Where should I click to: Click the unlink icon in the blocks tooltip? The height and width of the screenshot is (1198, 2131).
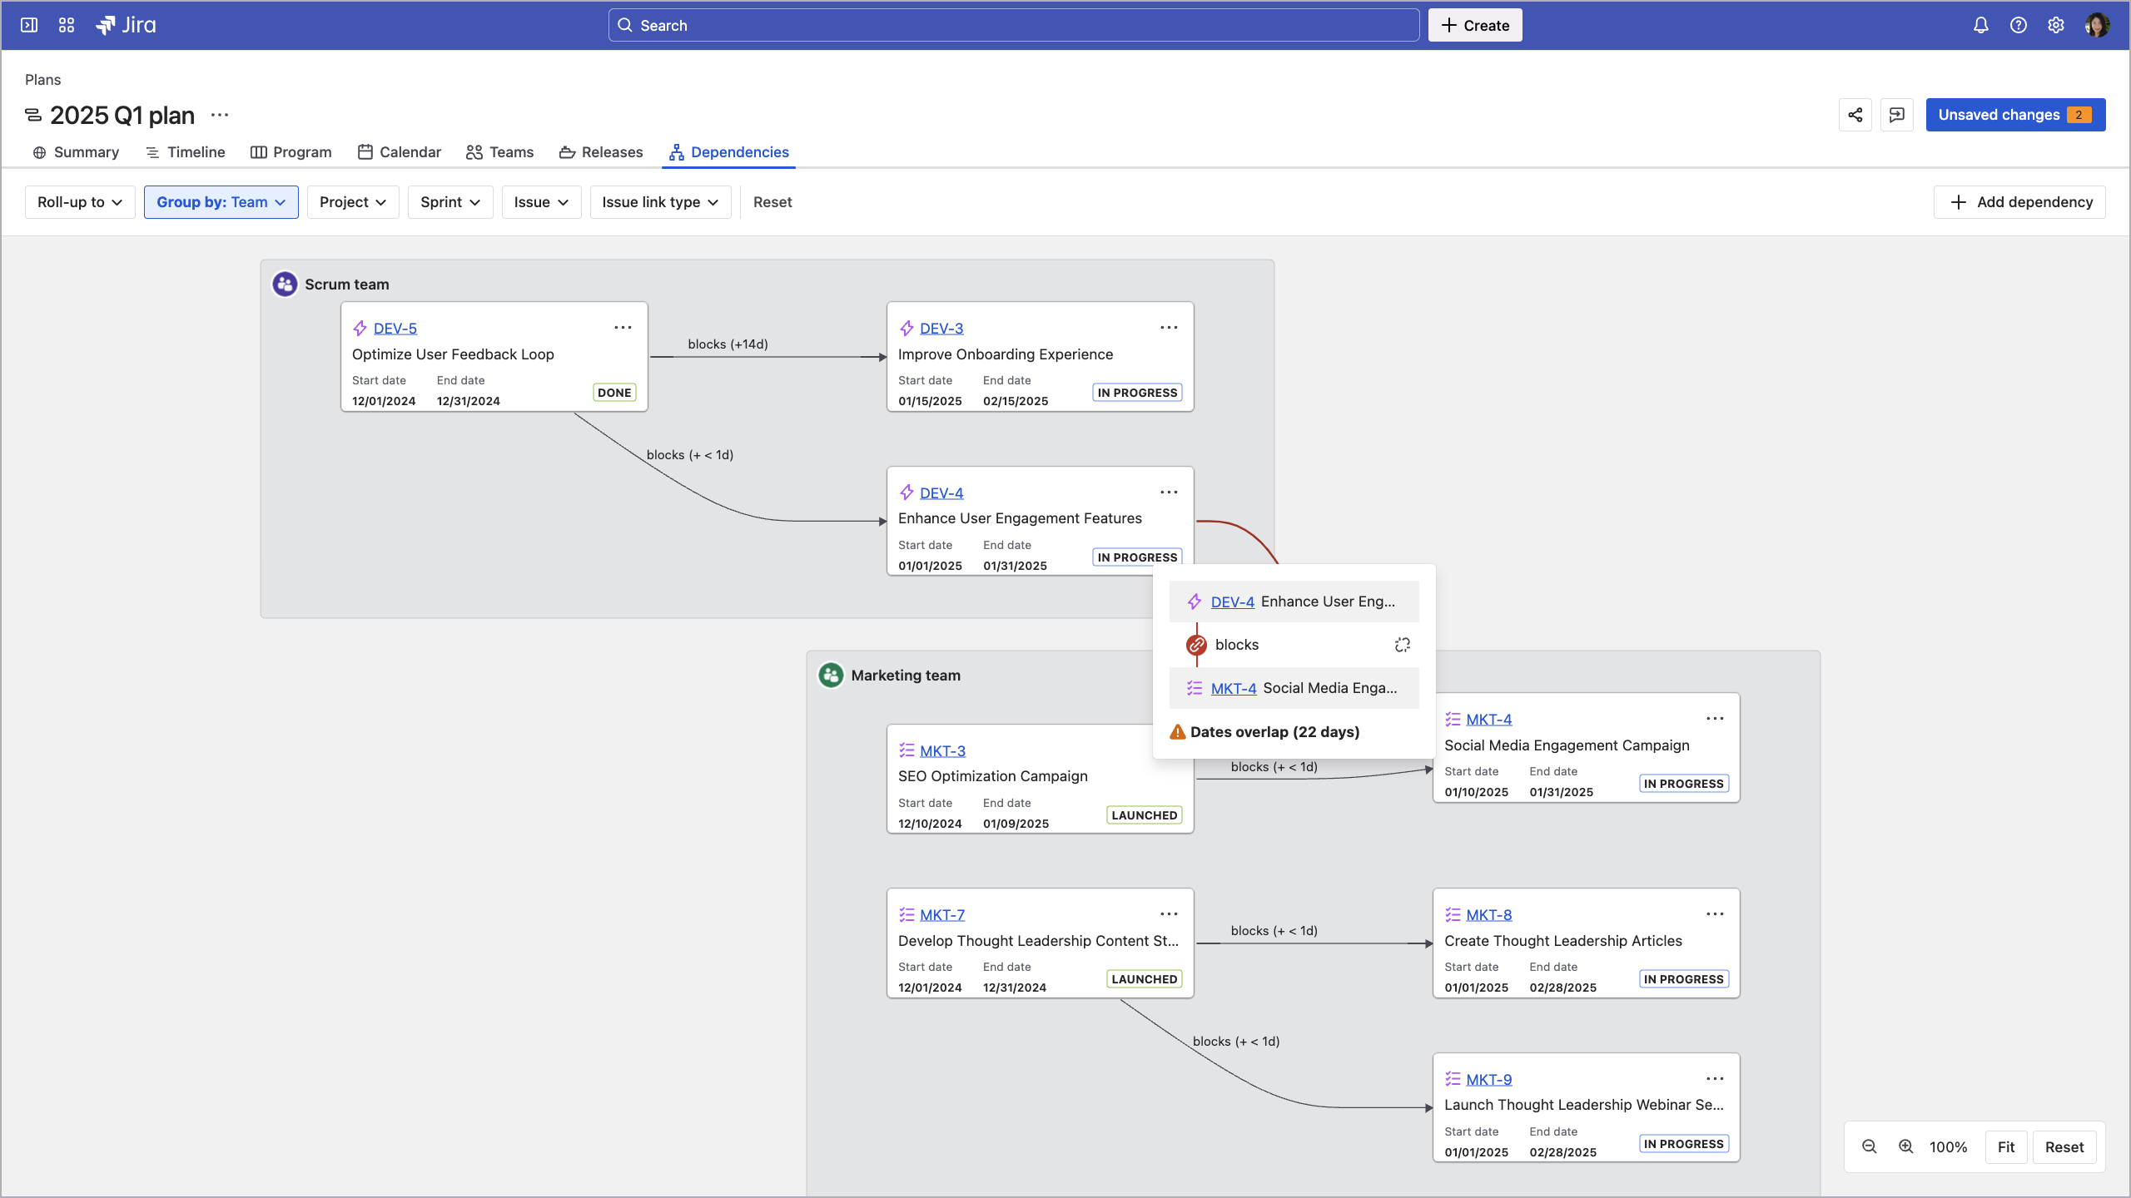1402,644
